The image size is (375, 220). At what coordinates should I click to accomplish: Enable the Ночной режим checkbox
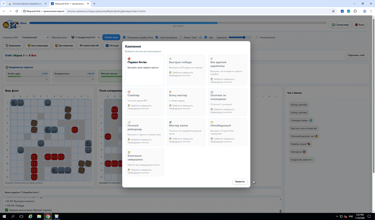click(x=257, y=37)
